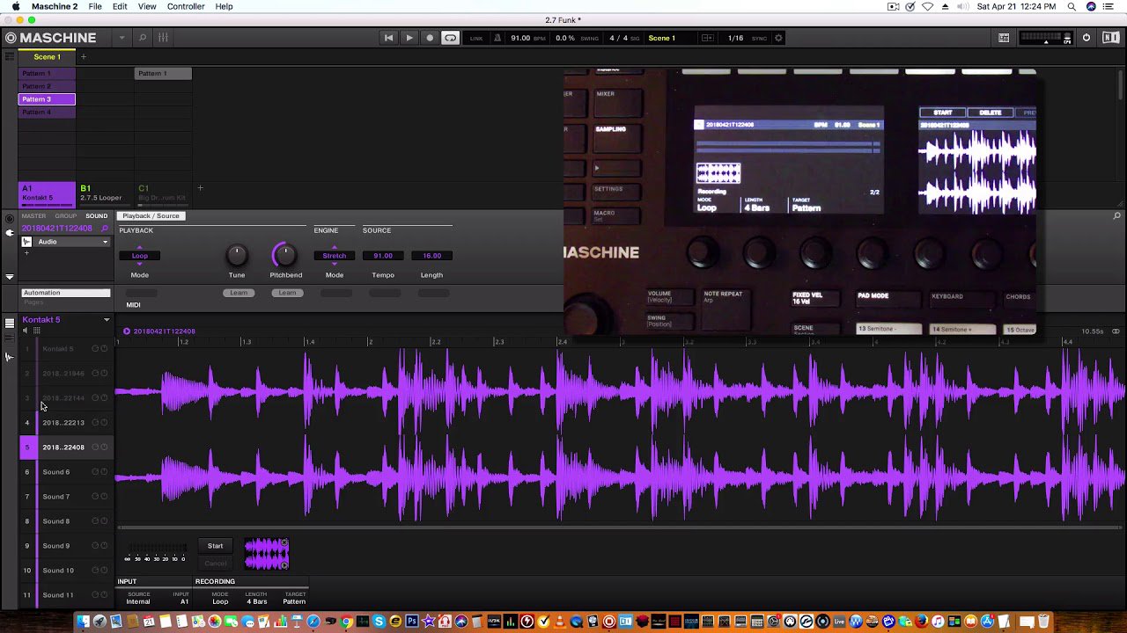This screenshot has height=633, width=1127.
Task: Expand the Kontakt 5 group dropdown
Action: [x=107, y=320]
